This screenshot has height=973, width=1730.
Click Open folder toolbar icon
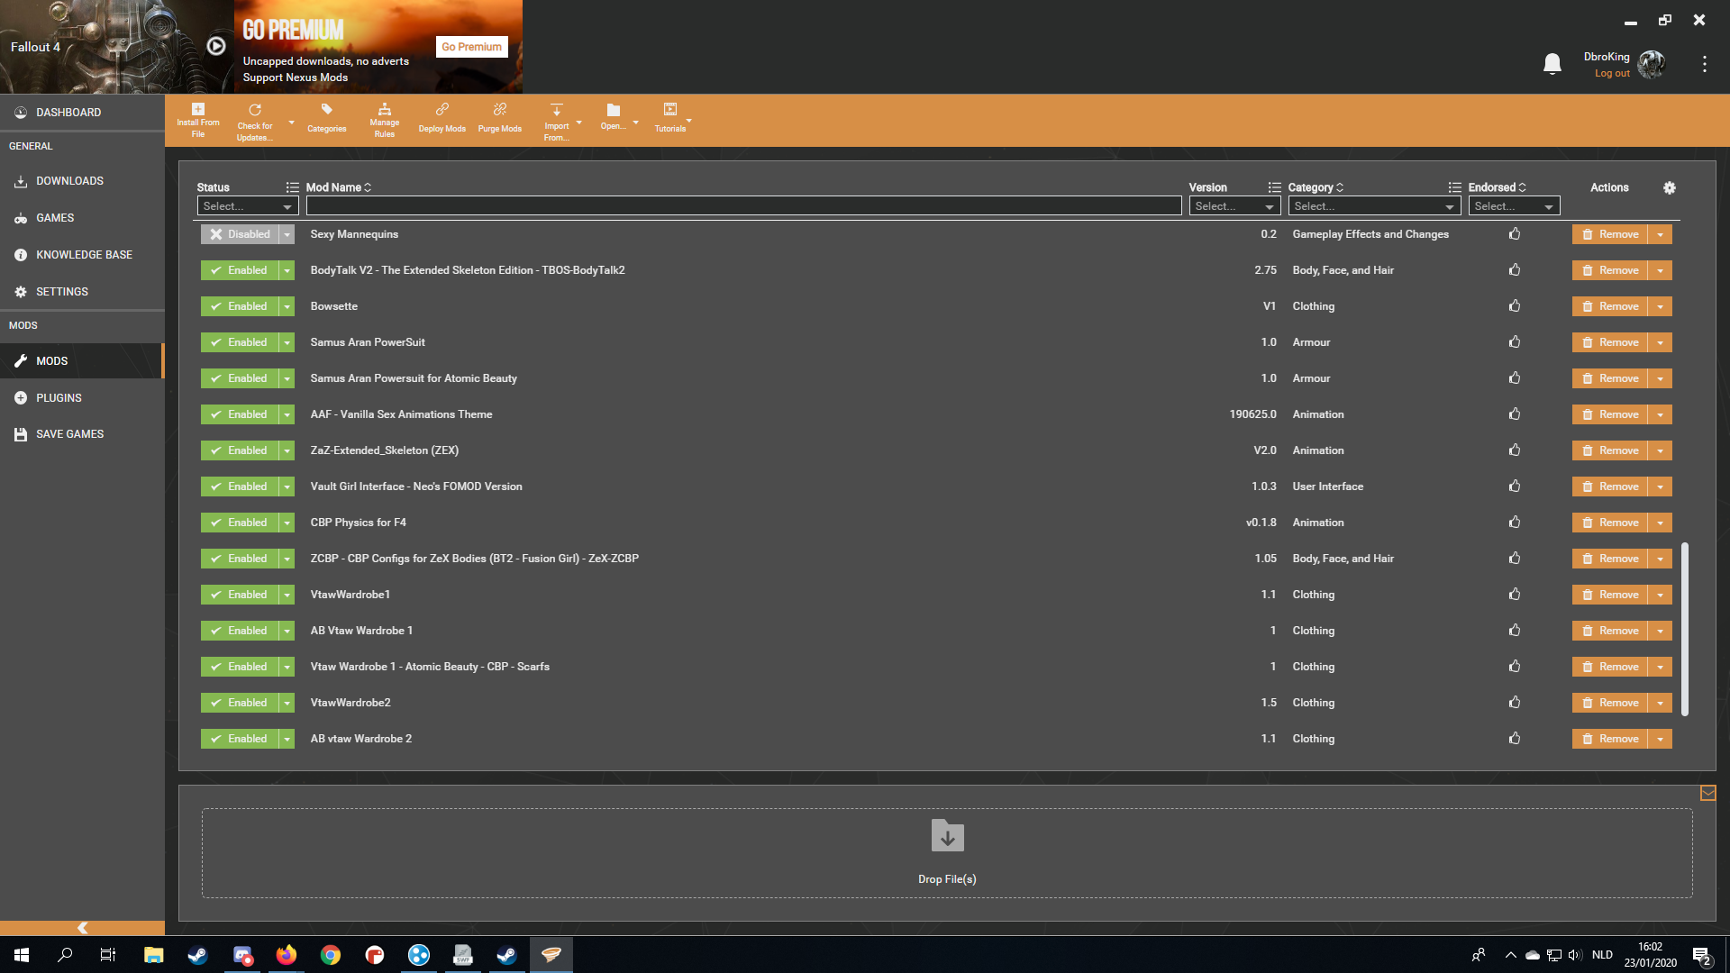(x=614, y=109)
